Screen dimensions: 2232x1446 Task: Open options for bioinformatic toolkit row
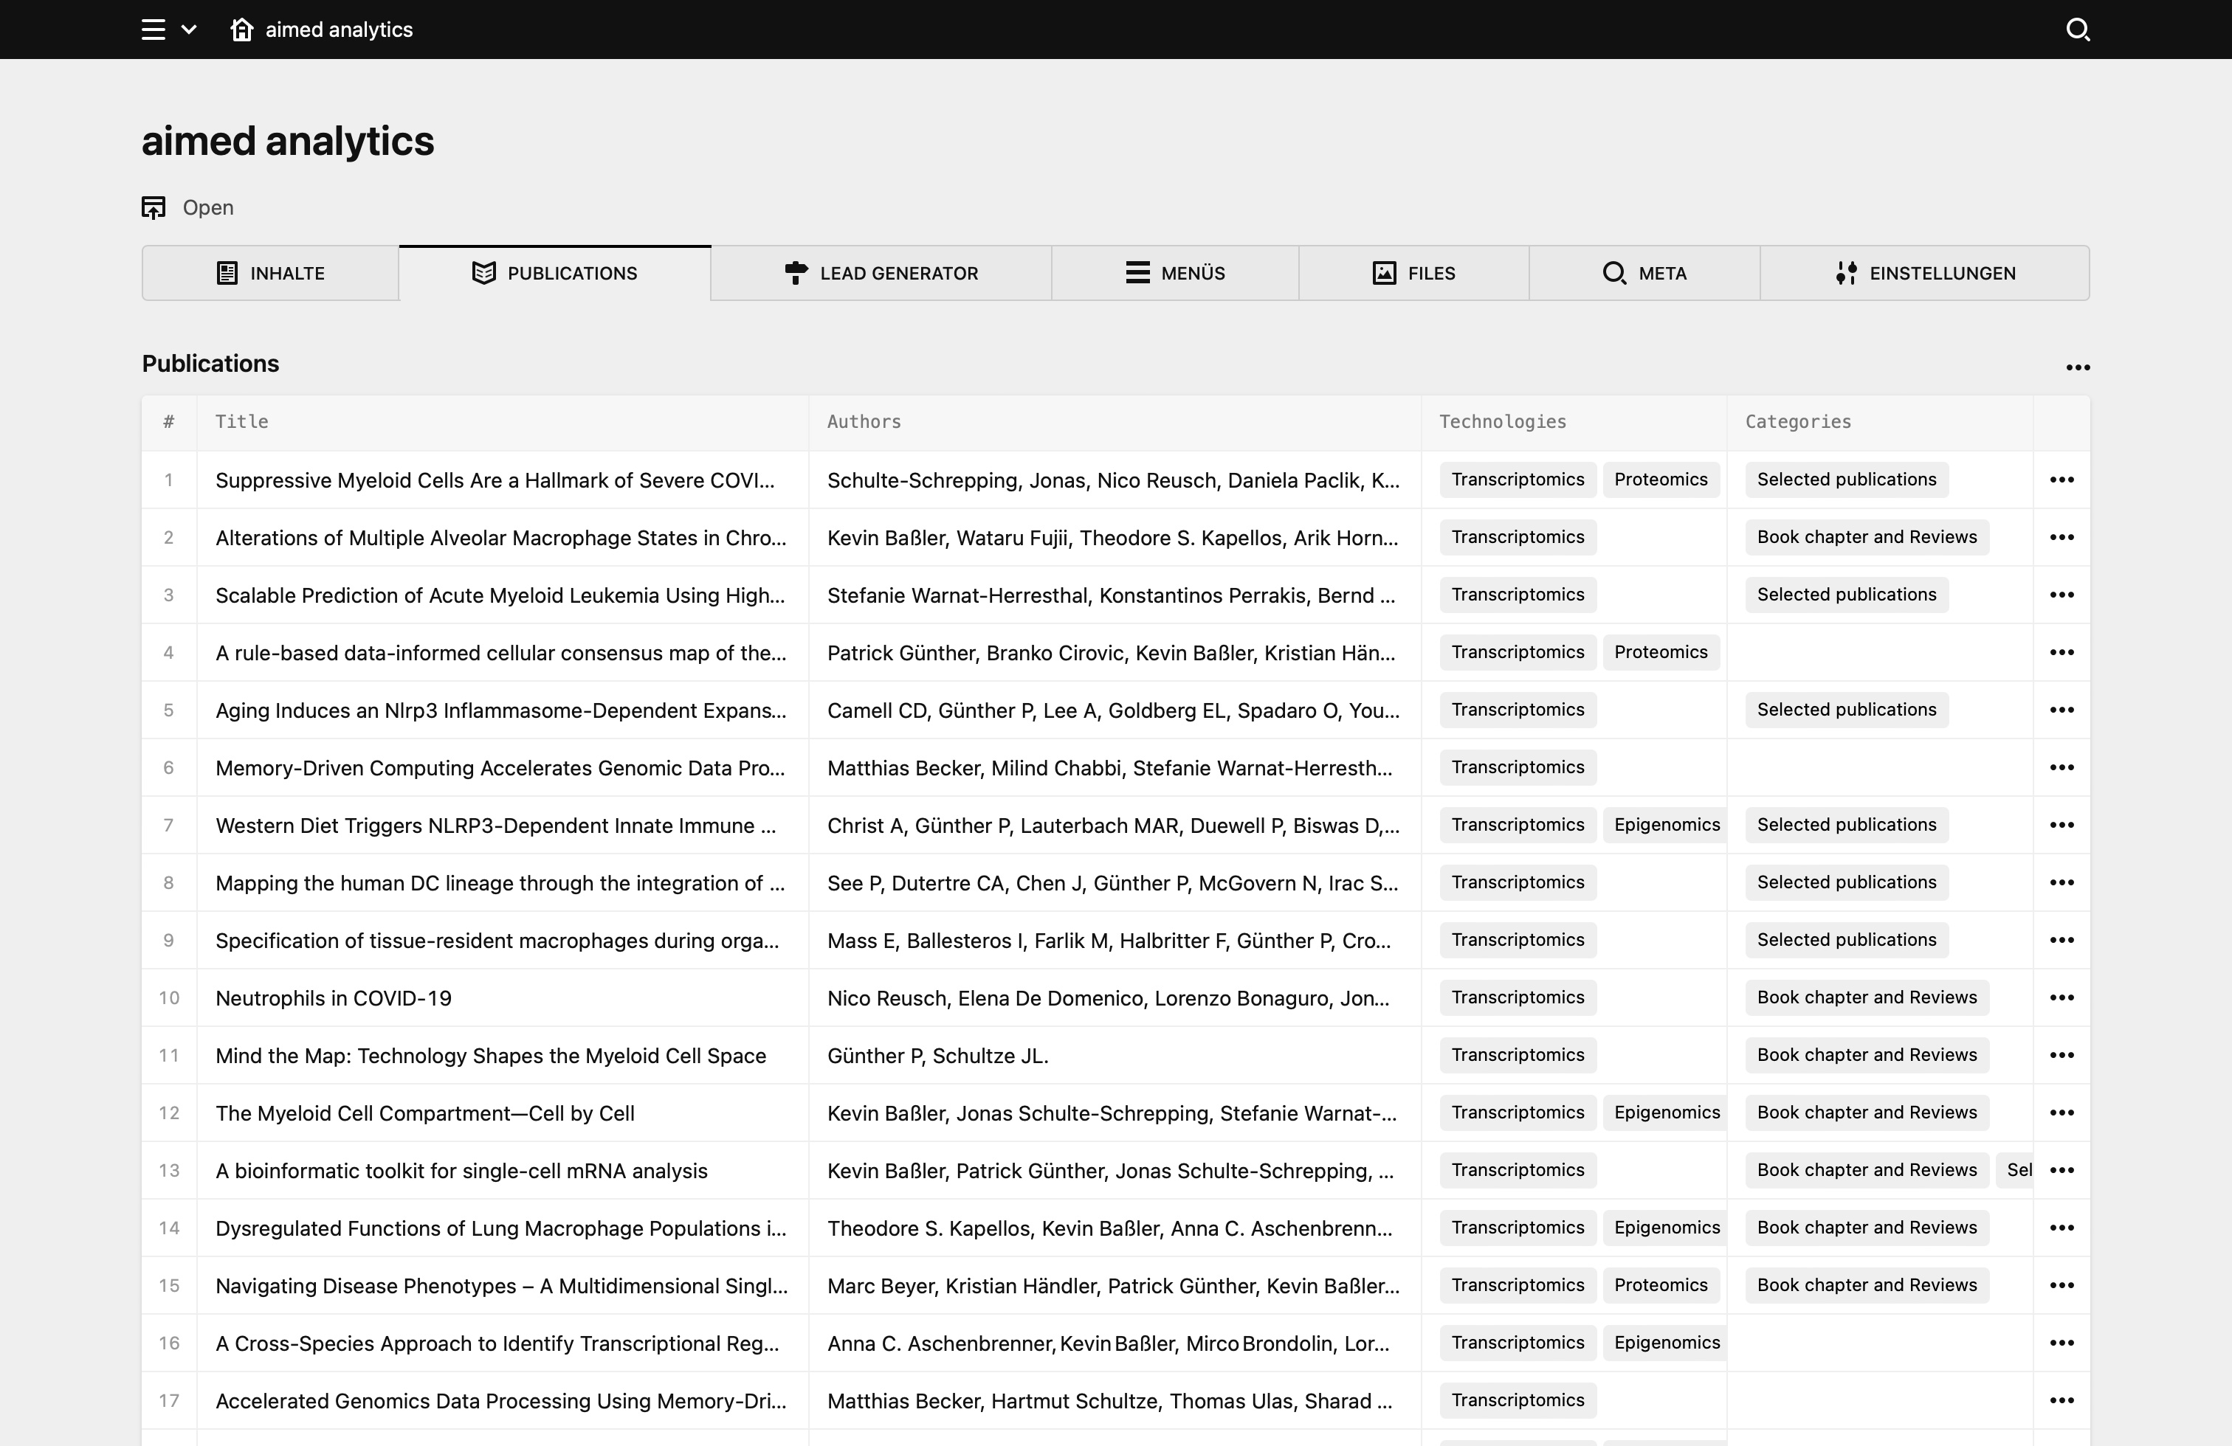pos(2061,1171)
